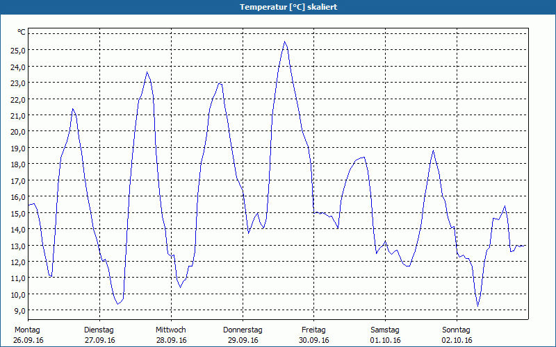Click the curve peak on Samstag

pyautogui.click(x=433, y=151)
